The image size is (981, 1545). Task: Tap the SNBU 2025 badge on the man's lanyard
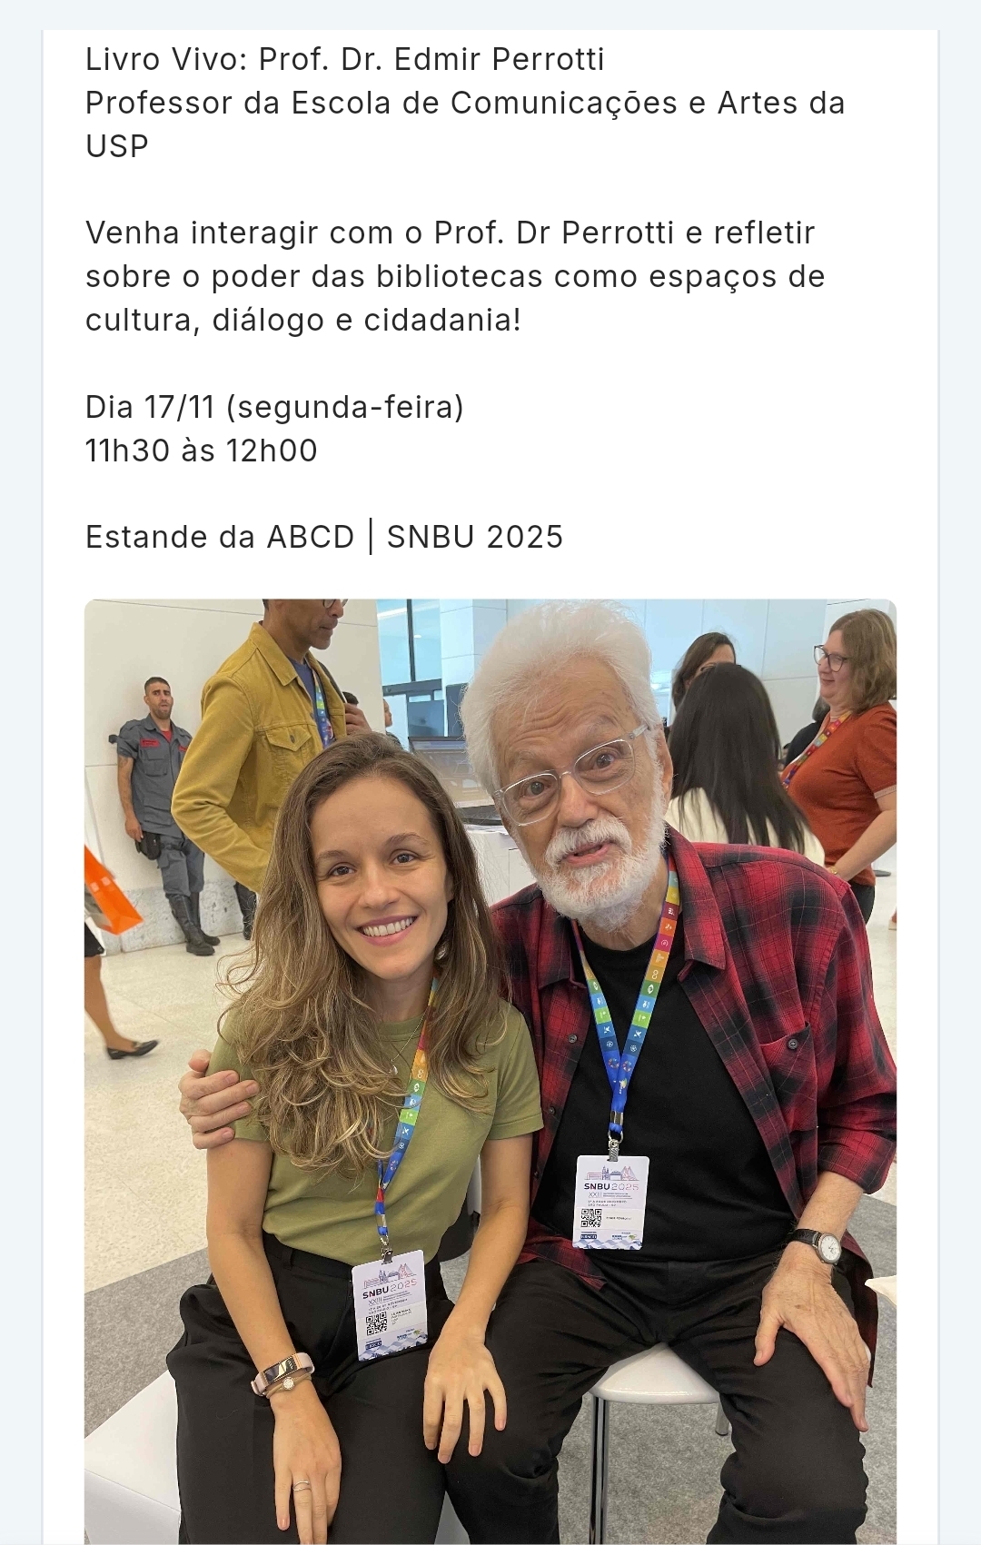coord(611,1201)
